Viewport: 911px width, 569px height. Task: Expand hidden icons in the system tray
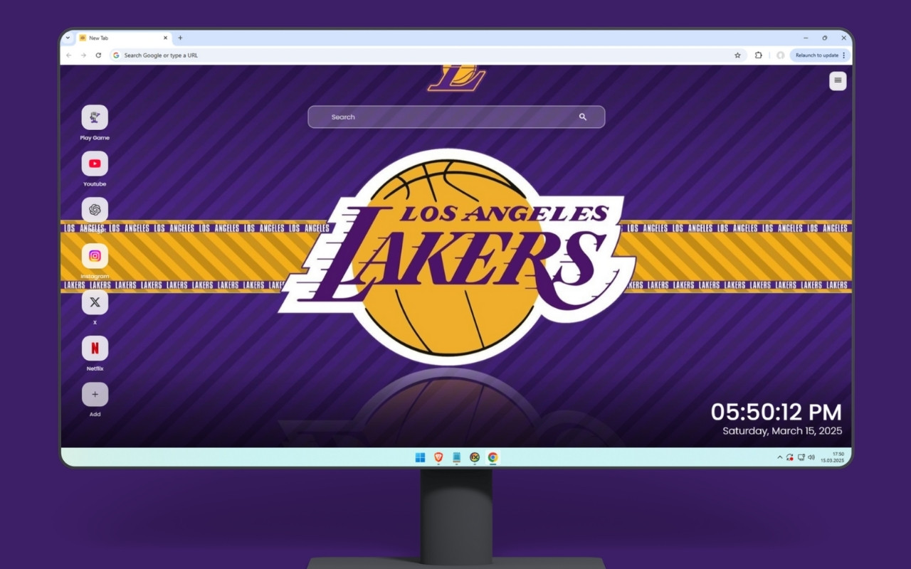(x=779, y=457)
